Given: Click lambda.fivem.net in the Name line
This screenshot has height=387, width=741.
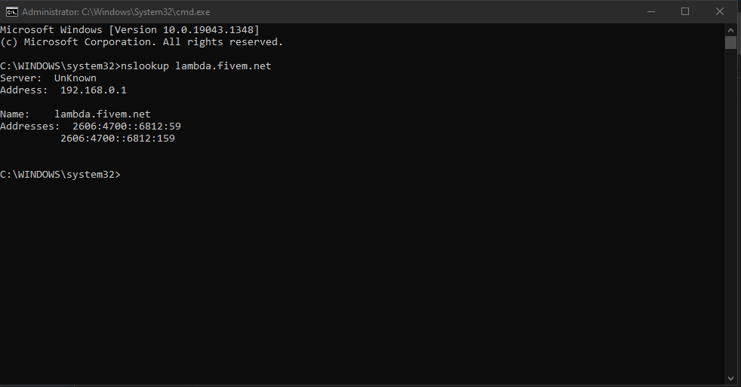Looking at the screenshot, I should point(103,114).
